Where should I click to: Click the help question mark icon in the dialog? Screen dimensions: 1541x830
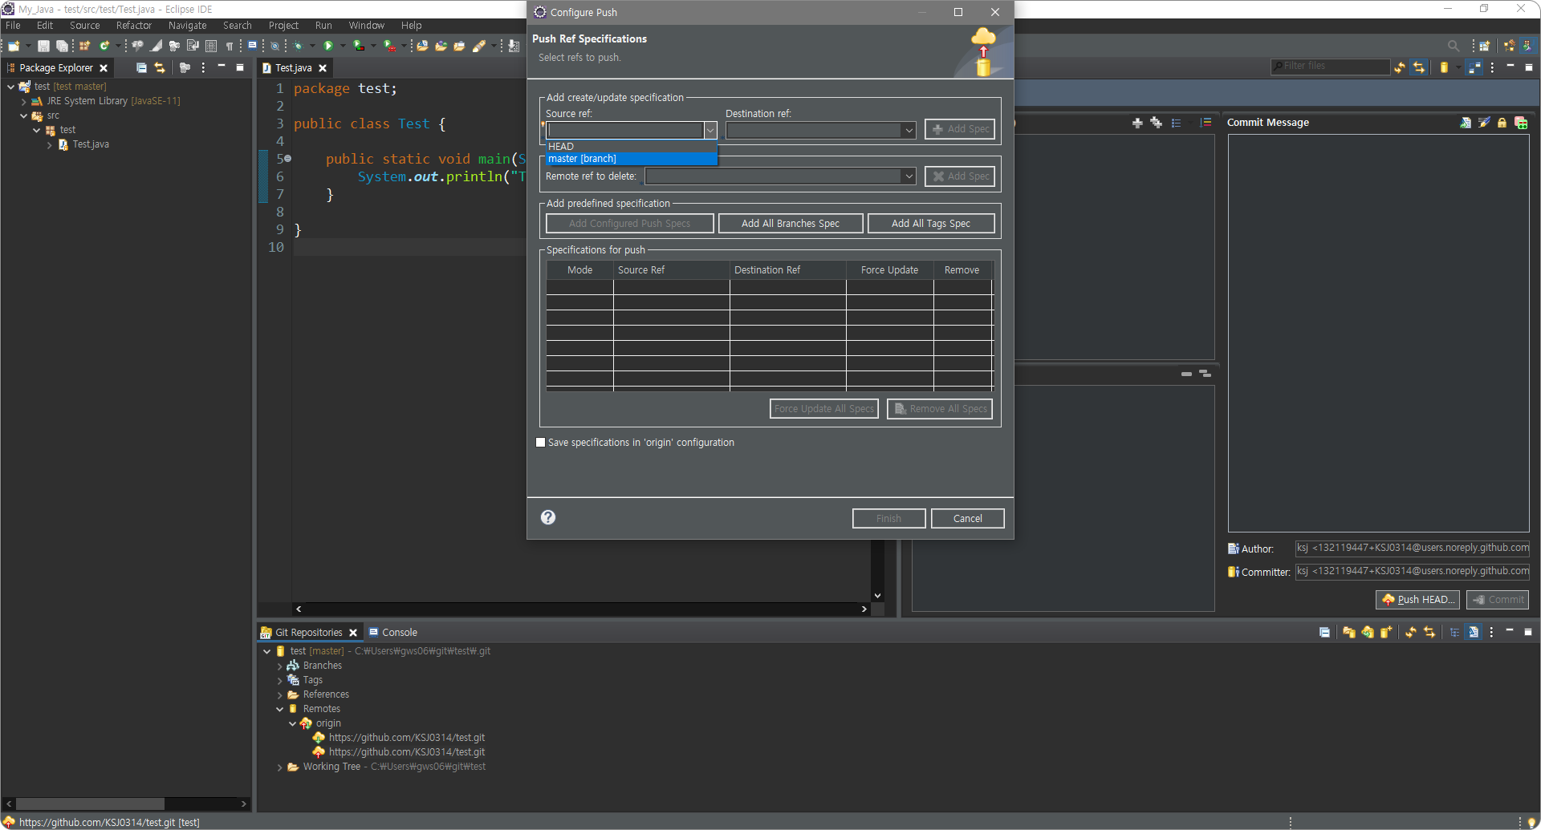tap(548, 517)
